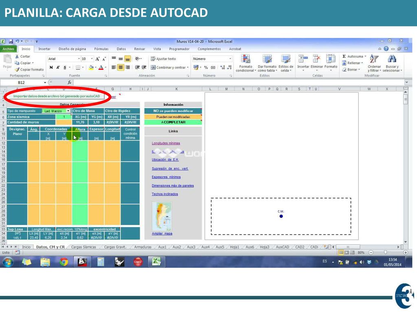
Task: Open the Arial font name dropdown
Action: pyautogui.click(x=79, y=58)
